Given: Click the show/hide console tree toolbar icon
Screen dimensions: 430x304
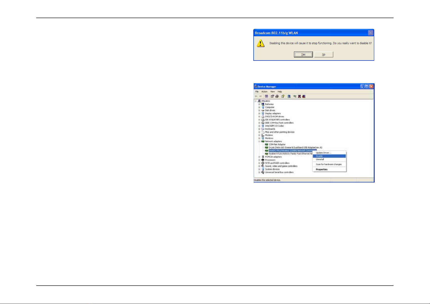Looking at the screenshot, I should 266,96.
